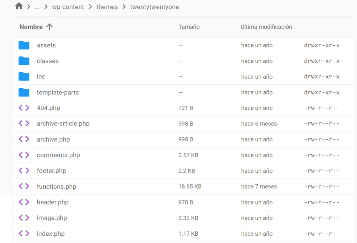The image size is (357, 243).
Task: Click the home icon in the breadcrumb
Action: (x=18, y=6)
